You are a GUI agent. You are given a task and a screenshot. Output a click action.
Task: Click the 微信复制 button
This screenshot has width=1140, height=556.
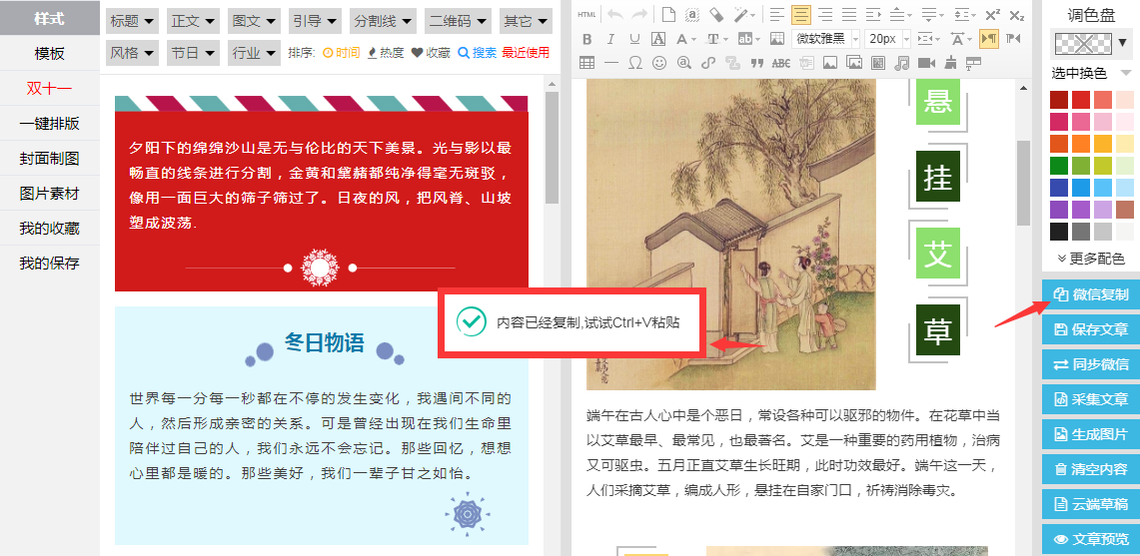(x=1091, y=294)
